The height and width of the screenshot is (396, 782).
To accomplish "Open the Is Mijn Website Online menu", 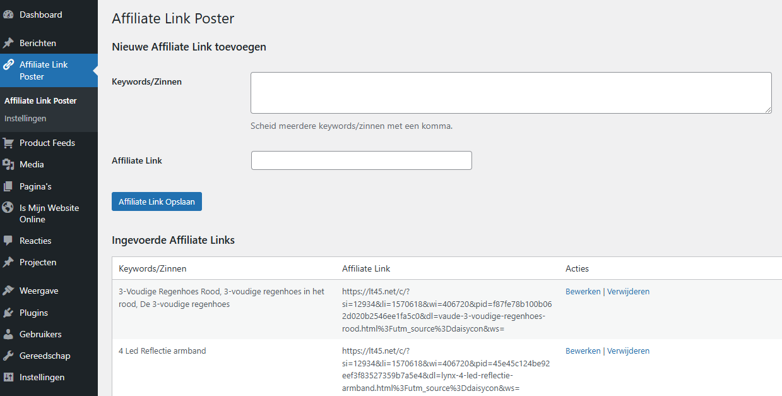I will coord(49,213).
